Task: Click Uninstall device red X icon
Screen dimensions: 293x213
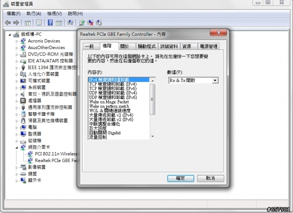Action: click(x=90, y=23)
